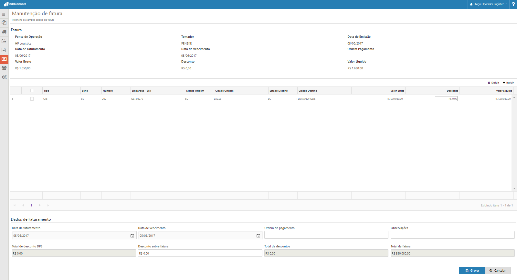This screenshot has width=517, height=280.
Task: Click the documents copy icon in the sidebar
Action: (4, 23)
